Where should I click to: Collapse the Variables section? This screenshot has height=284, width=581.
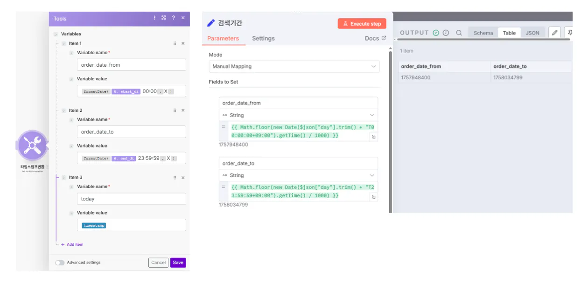(x=56, y=34)
